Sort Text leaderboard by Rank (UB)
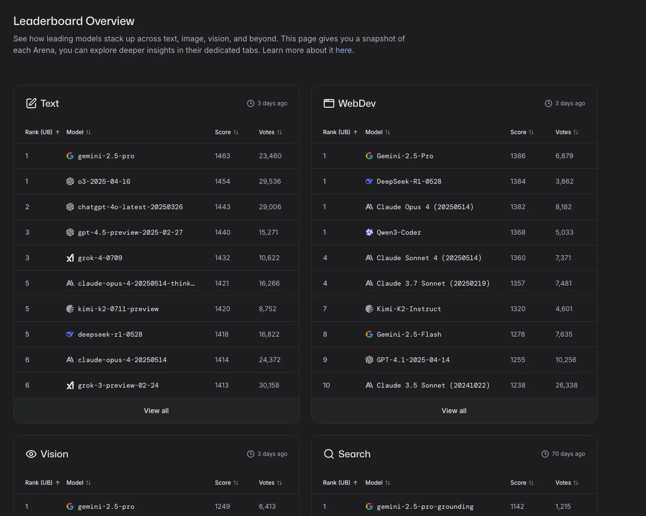Screen dimensions: 646x516 click(x=42, y=132)
